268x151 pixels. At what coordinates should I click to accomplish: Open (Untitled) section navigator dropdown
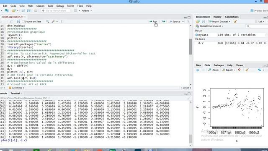point(16,88)
